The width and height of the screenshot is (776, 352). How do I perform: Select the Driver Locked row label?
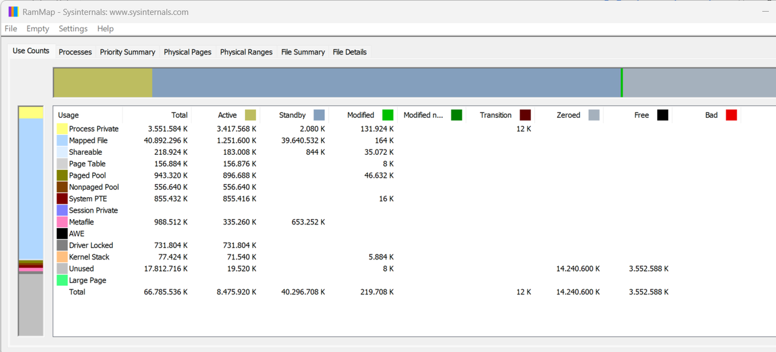tap(91, 246)
